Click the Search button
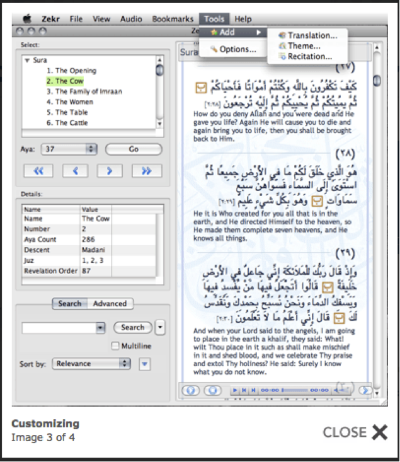 tap(132, 327)
